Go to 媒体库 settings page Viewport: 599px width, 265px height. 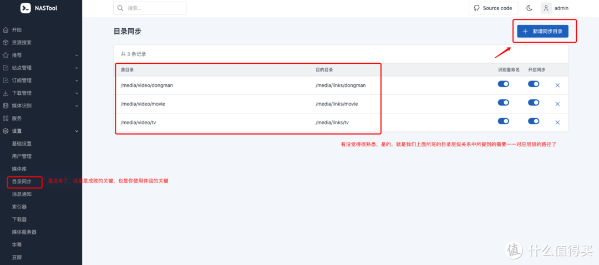(x=20, y=169)
